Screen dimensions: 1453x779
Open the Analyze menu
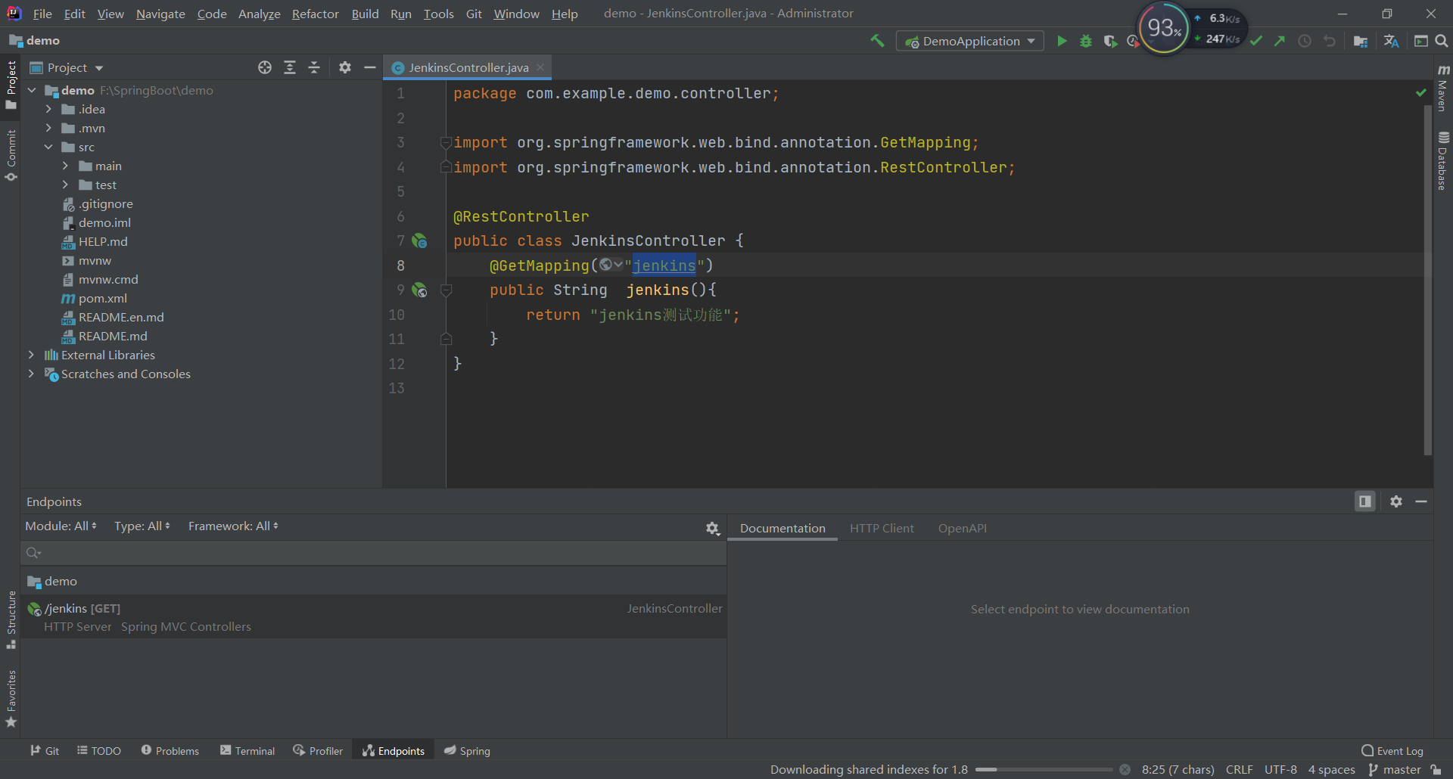(259, 14)
